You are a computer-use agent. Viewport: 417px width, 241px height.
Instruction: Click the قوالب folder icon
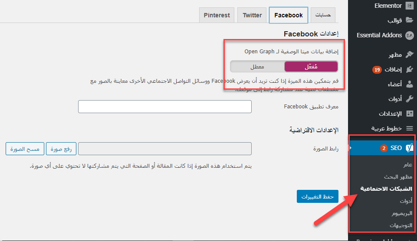click(409, 20)
